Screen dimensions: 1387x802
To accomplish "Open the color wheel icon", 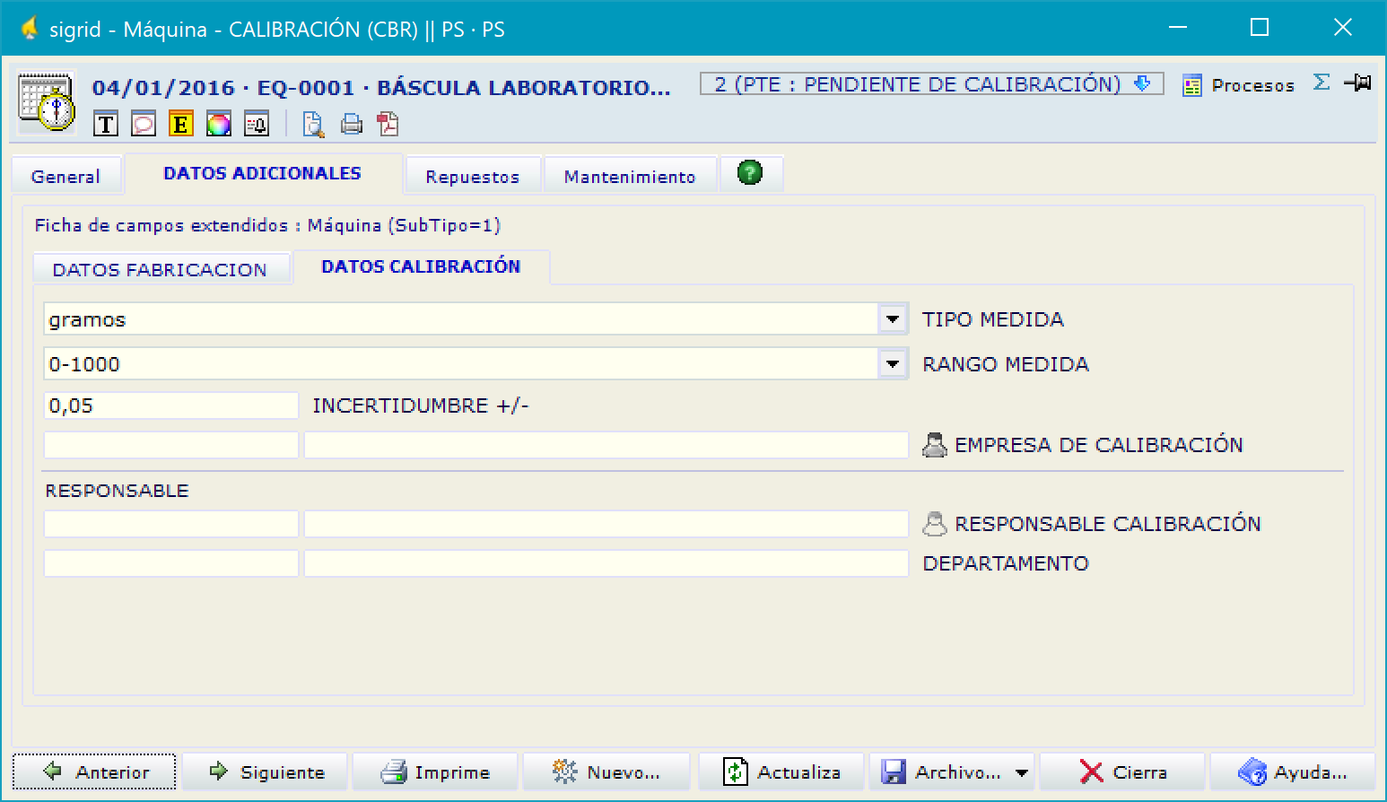I will [219, 125].
